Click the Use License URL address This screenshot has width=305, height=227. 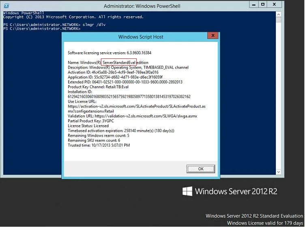coord(137,109)
